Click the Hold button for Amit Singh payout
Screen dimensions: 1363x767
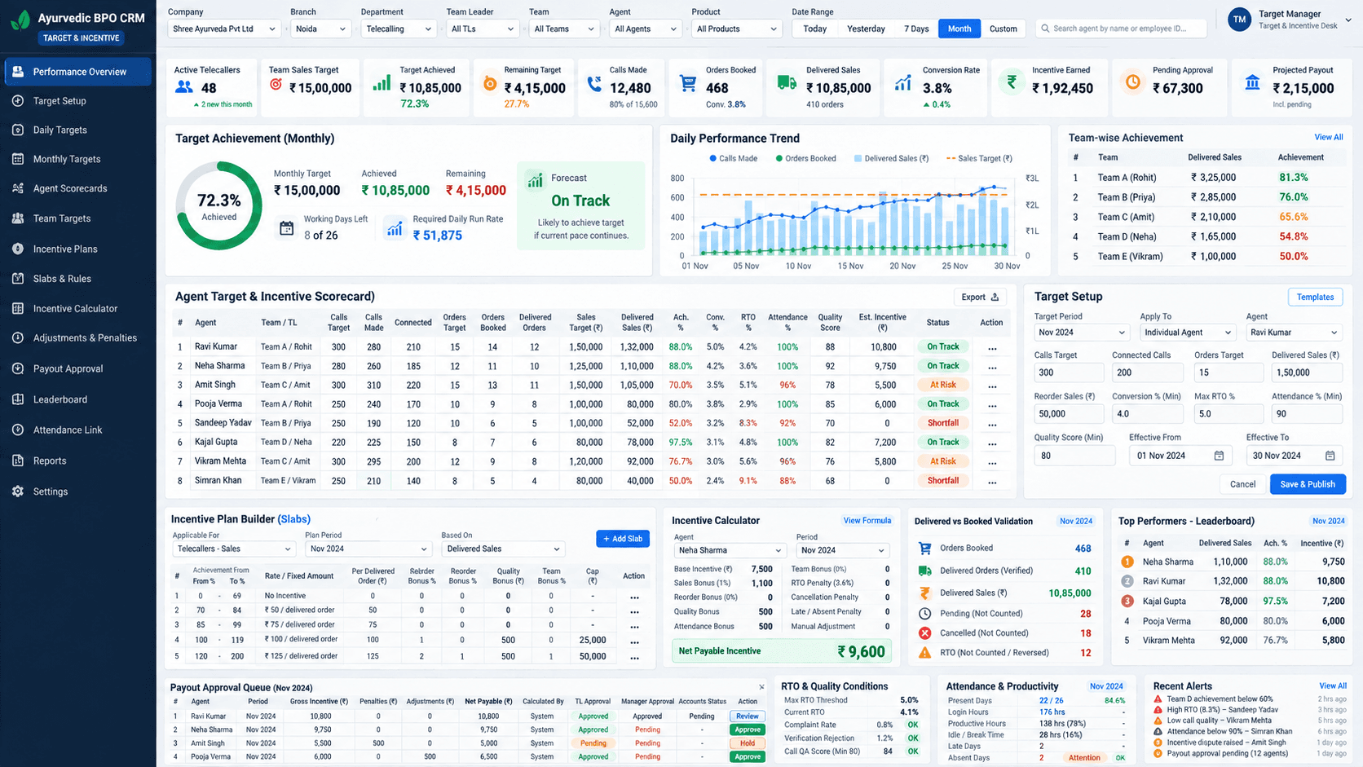[x=747, y=743]
